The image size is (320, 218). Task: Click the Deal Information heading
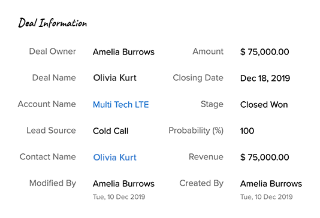click(53, 23)
